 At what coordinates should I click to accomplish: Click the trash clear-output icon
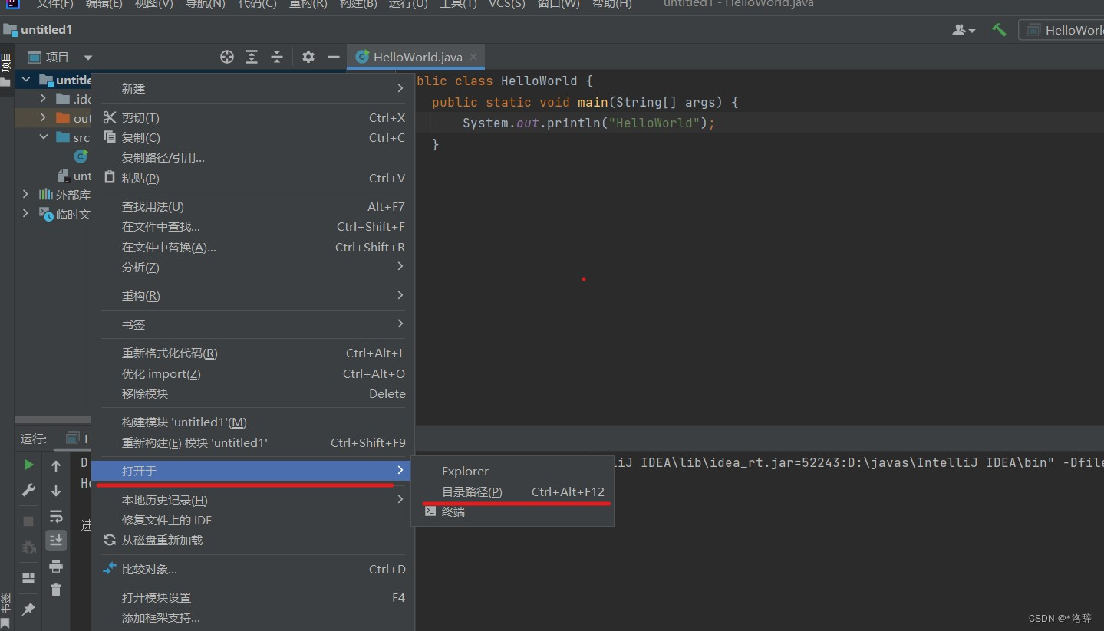56,590
